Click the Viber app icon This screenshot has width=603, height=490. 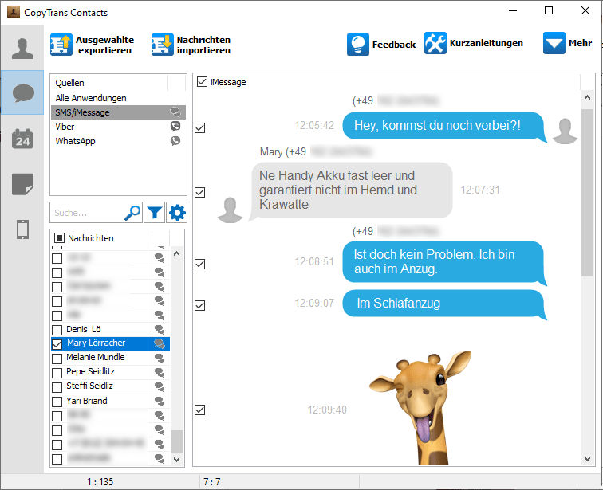coord(175,126)
